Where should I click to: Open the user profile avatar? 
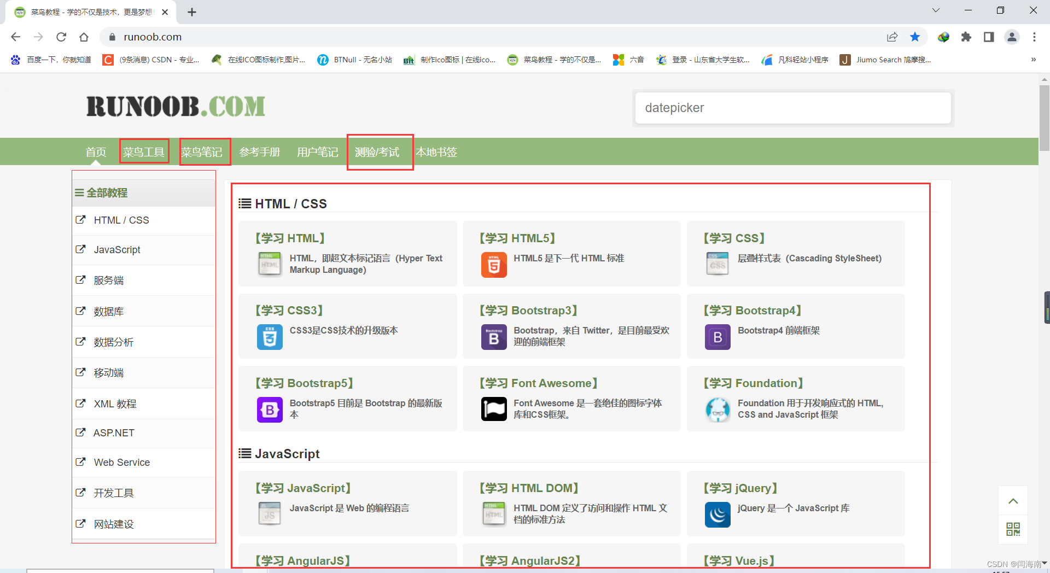[x=1012, y=37]
